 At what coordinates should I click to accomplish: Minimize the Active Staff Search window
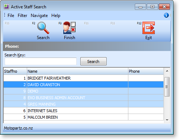tap(140, 7)
